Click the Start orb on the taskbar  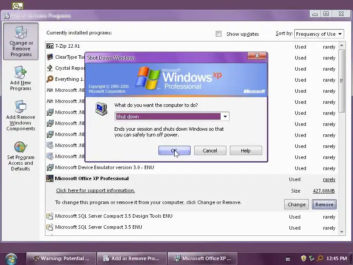pos(11,258)
